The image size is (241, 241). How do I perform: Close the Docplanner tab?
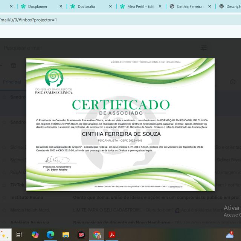click(61, 6)
